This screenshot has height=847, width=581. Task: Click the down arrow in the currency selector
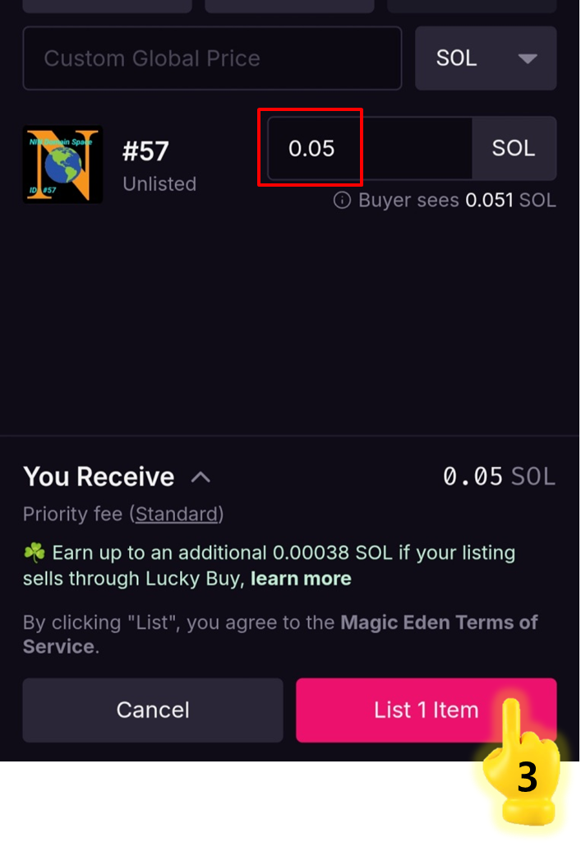coord(528,59)
